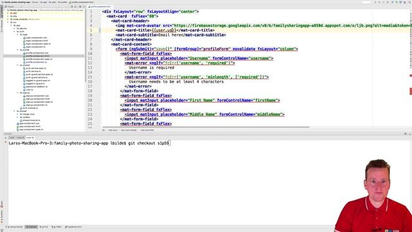Image resolution: width=412 pixels, height=232 pixels.
Task: Click the mat-card-title editor breadcrumb
Action: (x=147, y=130)
